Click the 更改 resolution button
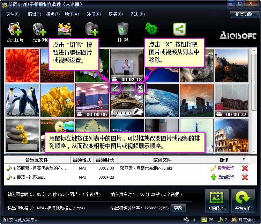This screenshot has width=261, height=224. pyautogui.click(x=178, y=208)
